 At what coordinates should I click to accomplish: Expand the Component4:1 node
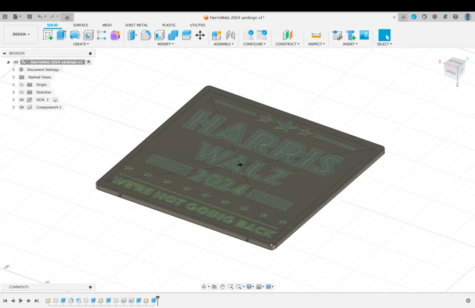pos(14,107)
